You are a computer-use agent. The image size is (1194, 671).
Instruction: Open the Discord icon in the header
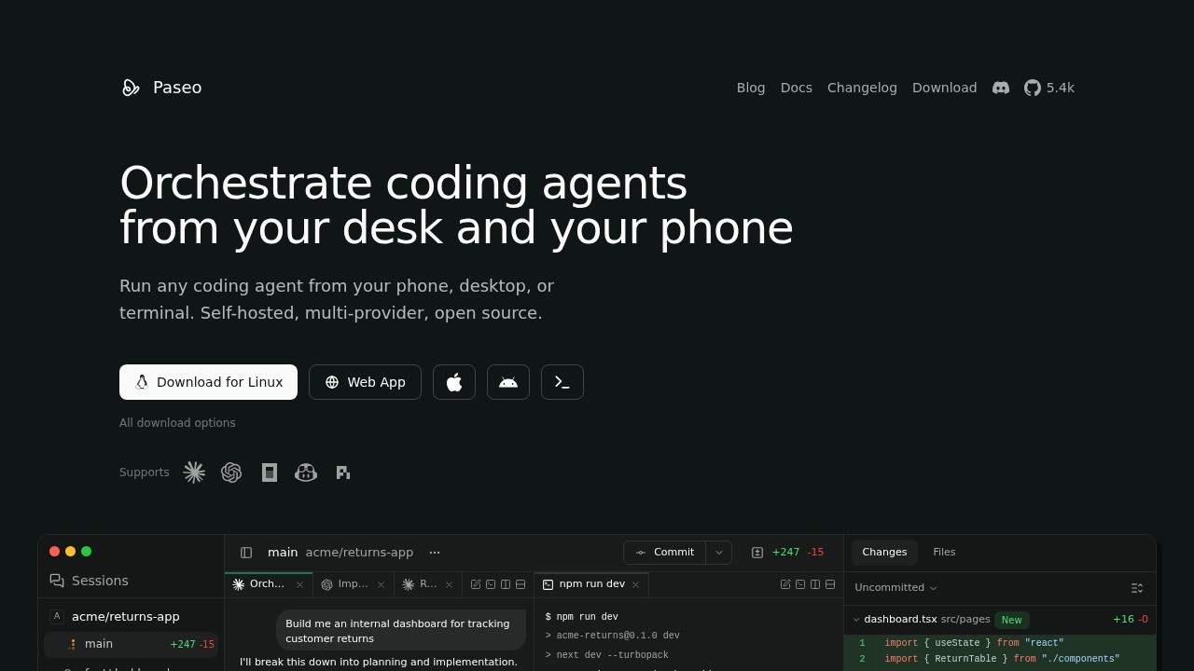pos(1001,88)
